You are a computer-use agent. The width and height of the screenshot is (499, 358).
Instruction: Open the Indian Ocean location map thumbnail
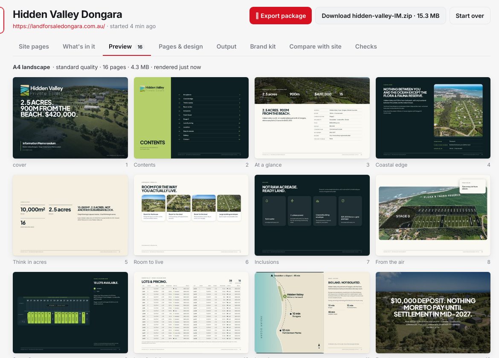(x=312, y=312)
